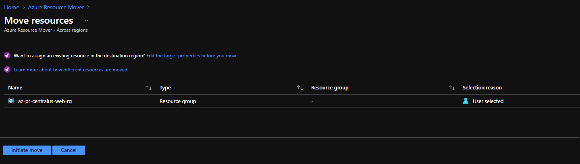Click the Cancel button
The height and width of the screenshot is (164, 580).
coord(69,150)
